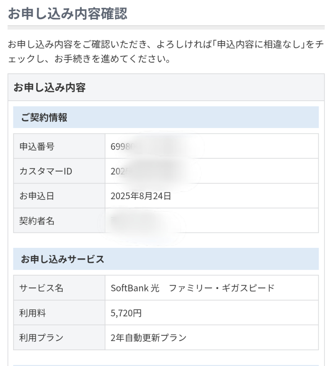Click the お申し込み内容確認 page title
Screen dimensions: 332x366
68,13
